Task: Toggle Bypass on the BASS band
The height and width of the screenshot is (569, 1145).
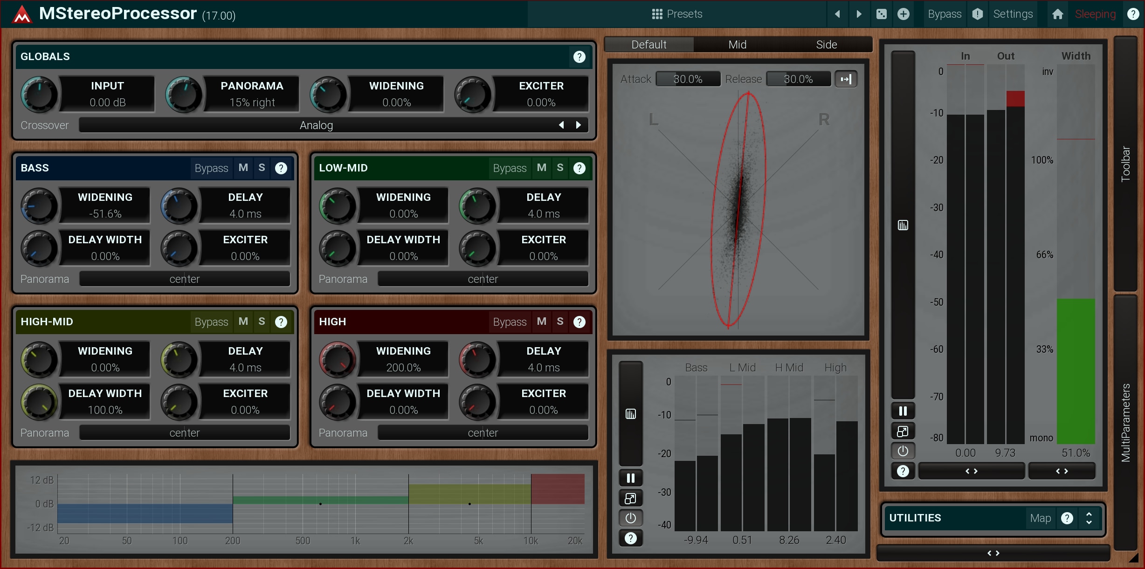Action: coord(211,168)
